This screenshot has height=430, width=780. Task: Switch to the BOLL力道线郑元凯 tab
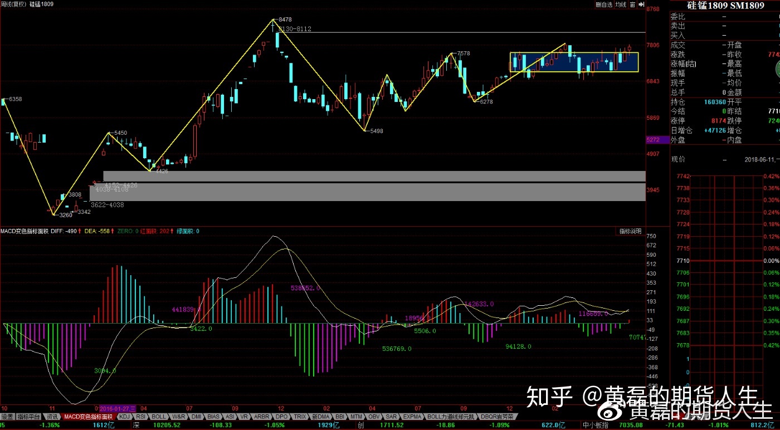pyautogui.click(x=452, y=417)
